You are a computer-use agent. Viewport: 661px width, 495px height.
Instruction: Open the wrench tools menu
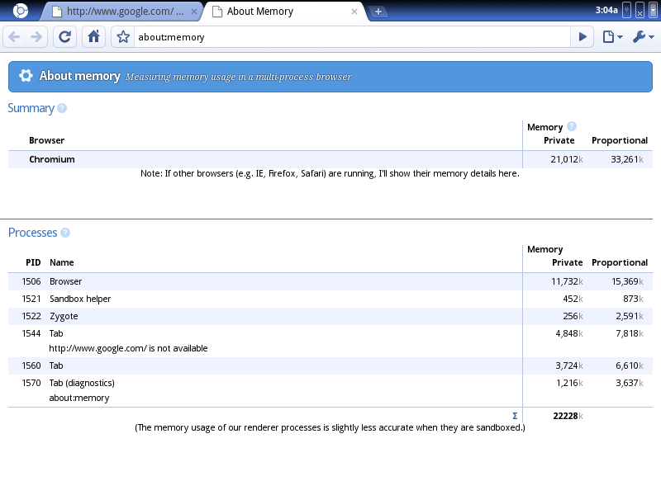[x=643, y=37]
